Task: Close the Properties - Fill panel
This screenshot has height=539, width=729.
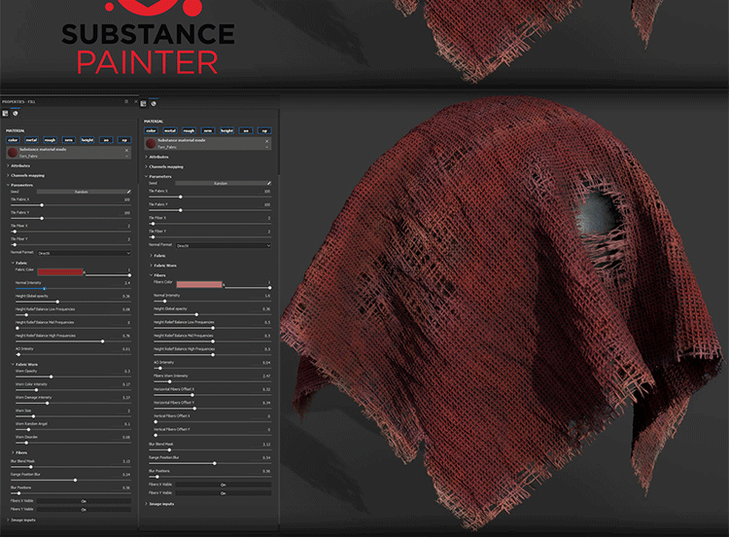Action: click(136, 101)
